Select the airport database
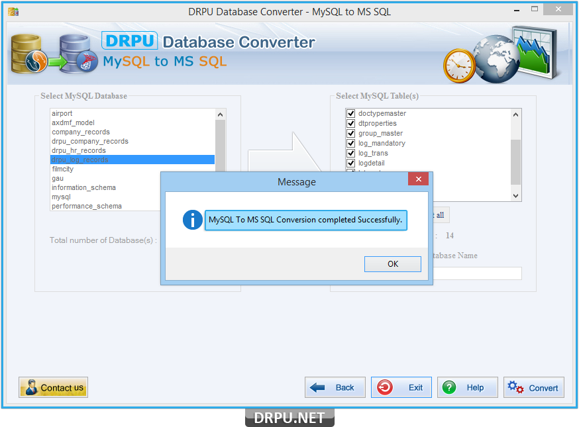579x427 pixels. [132, 113]
